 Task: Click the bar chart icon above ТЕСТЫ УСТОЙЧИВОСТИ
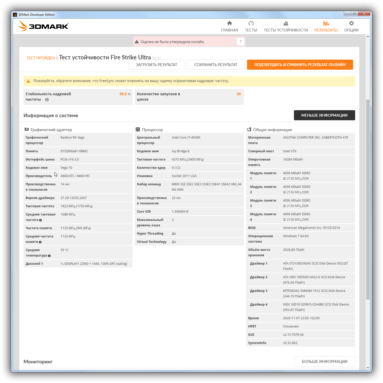click(x=286, y=23)
